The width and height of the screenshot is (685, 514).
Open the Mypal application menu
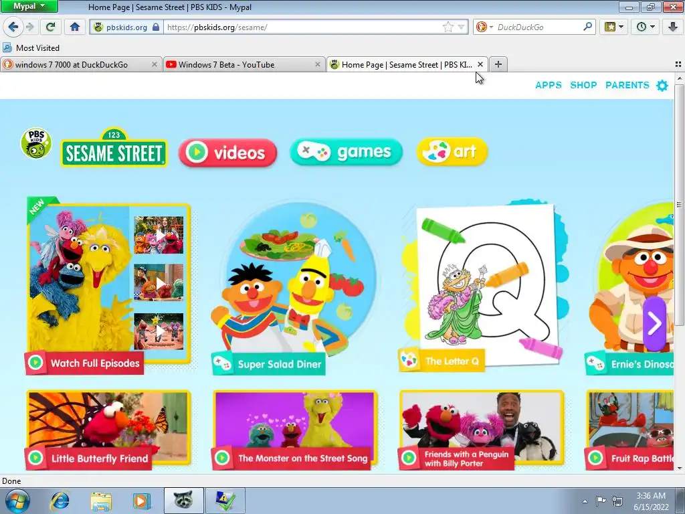tap(29, 6)
